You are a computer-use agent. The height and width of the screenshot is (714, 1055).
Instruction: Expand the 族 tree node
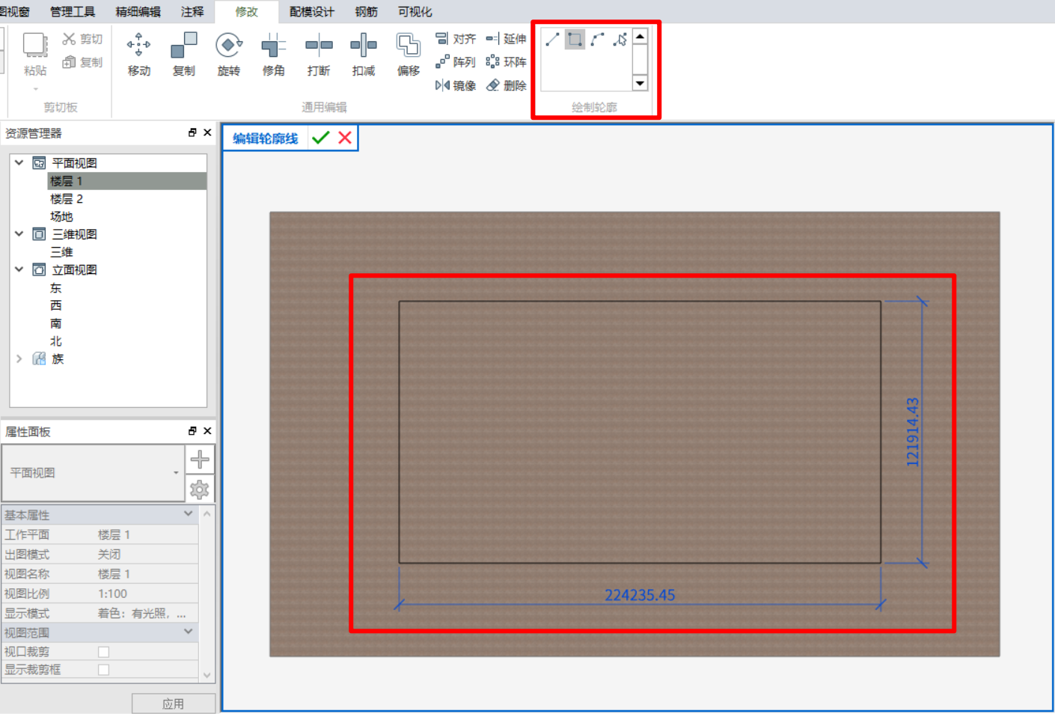point(19,358)
